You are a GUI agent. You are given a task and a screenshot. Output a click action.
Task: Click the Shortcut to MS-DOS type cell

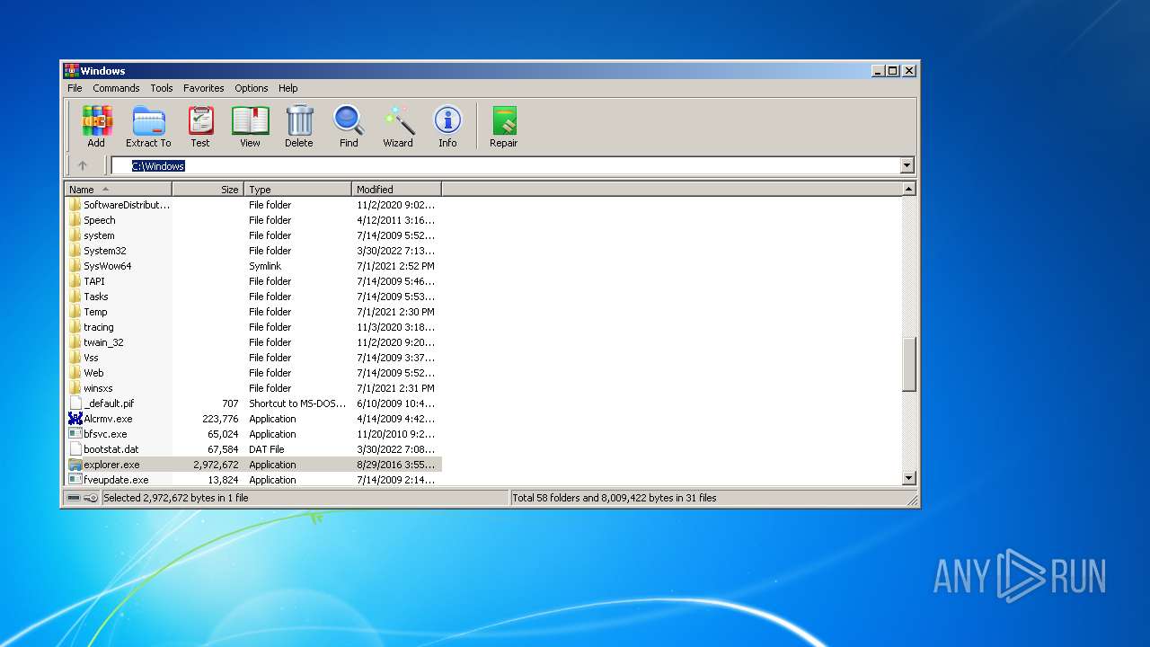(x=297, y=403)
